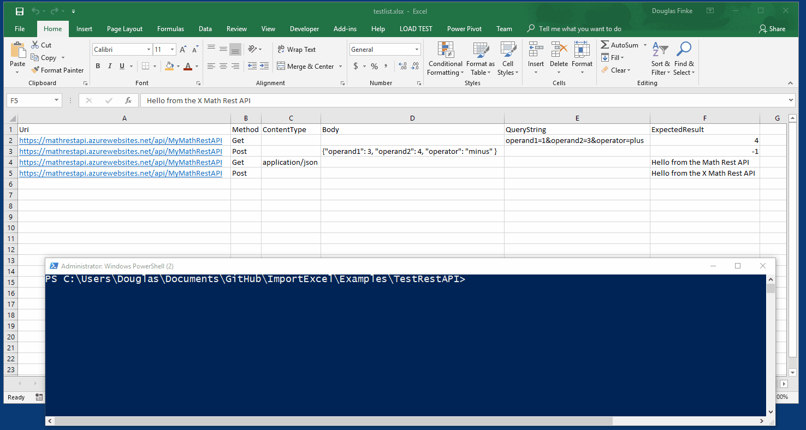Toggle Bold formatting
The image size is (806, 430).
(x=98, y=66)
